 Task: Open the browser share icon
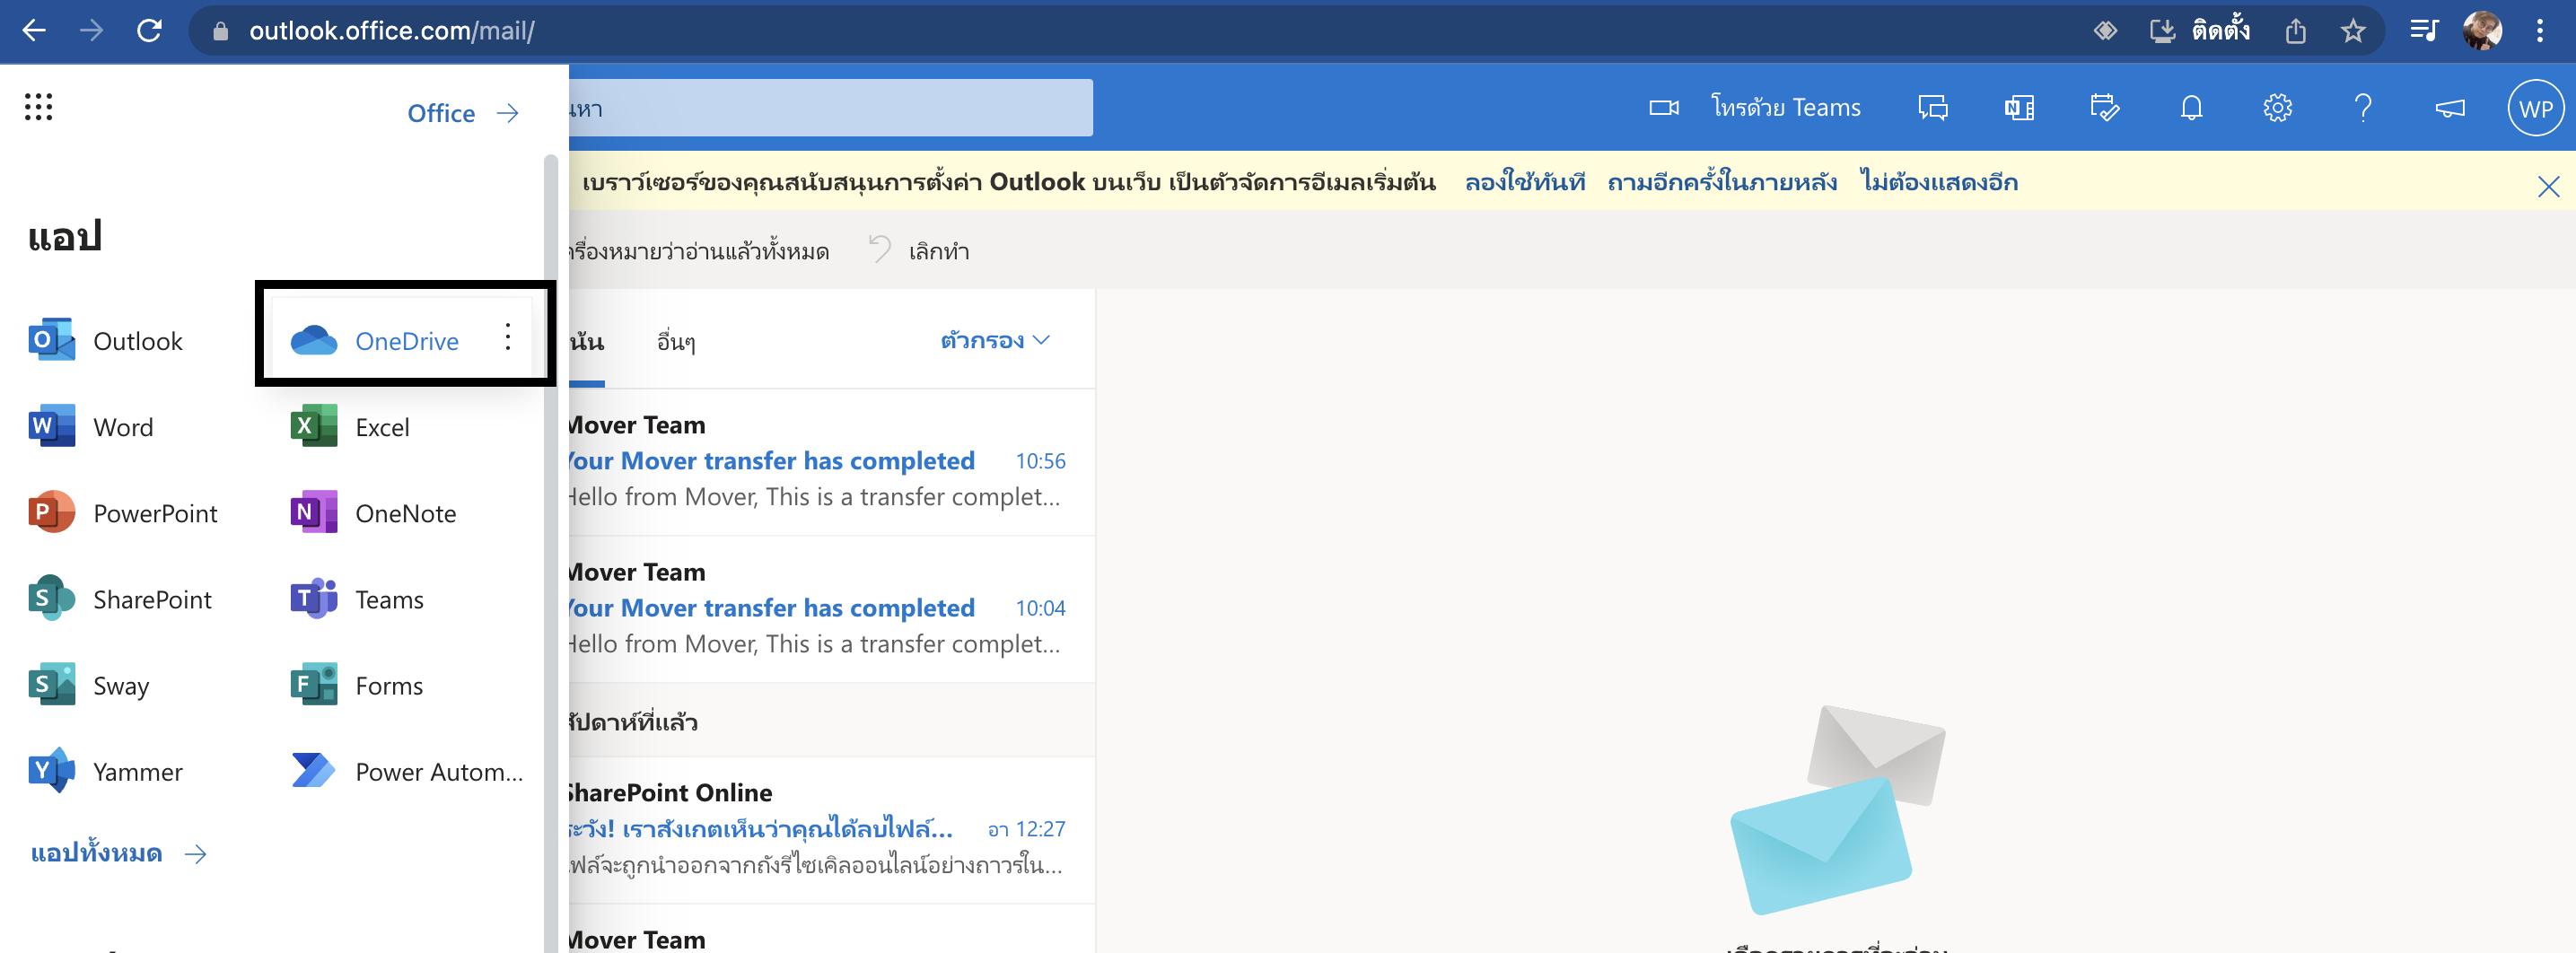pyautogui.click(x=2295, y=31)
